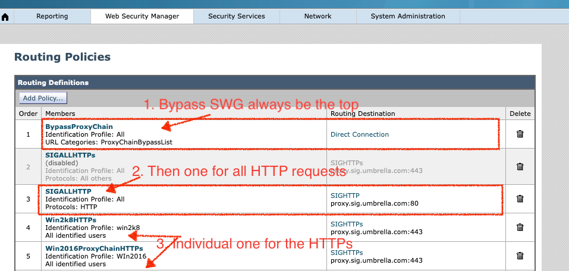Image resolution: width=569 pixels, height=271 pixels.
Task: Delete the BypassProxyChain policy with trash icon
Action: (x=520, y=134)
